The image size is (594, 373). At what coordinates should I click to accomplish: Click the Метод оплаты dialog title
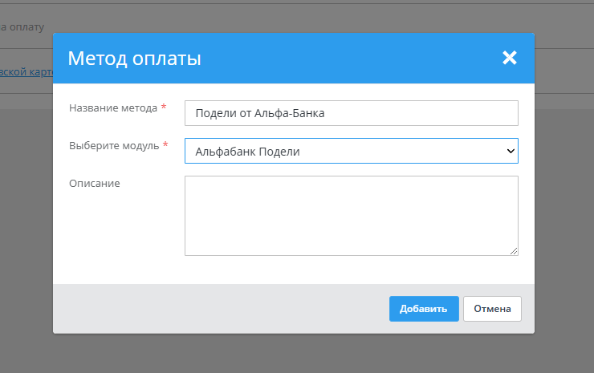point(134,59)
